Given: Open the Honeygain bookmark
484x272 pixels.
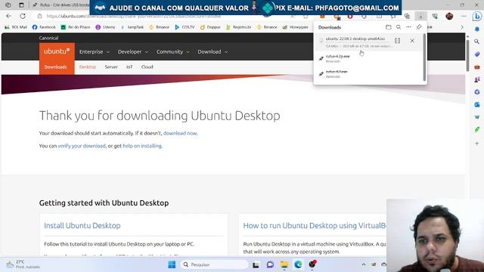Looking at the screenshot, I should 296,27.
